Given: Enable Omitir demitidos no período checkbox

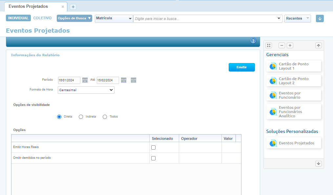Looking at the screenshot, I should click(153, 158).
